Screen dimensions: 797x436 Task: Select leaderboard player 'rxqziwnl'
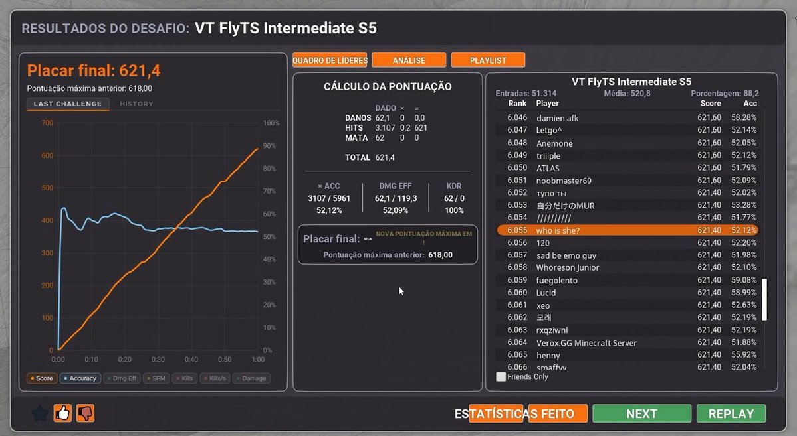click(x=627, y=330)
